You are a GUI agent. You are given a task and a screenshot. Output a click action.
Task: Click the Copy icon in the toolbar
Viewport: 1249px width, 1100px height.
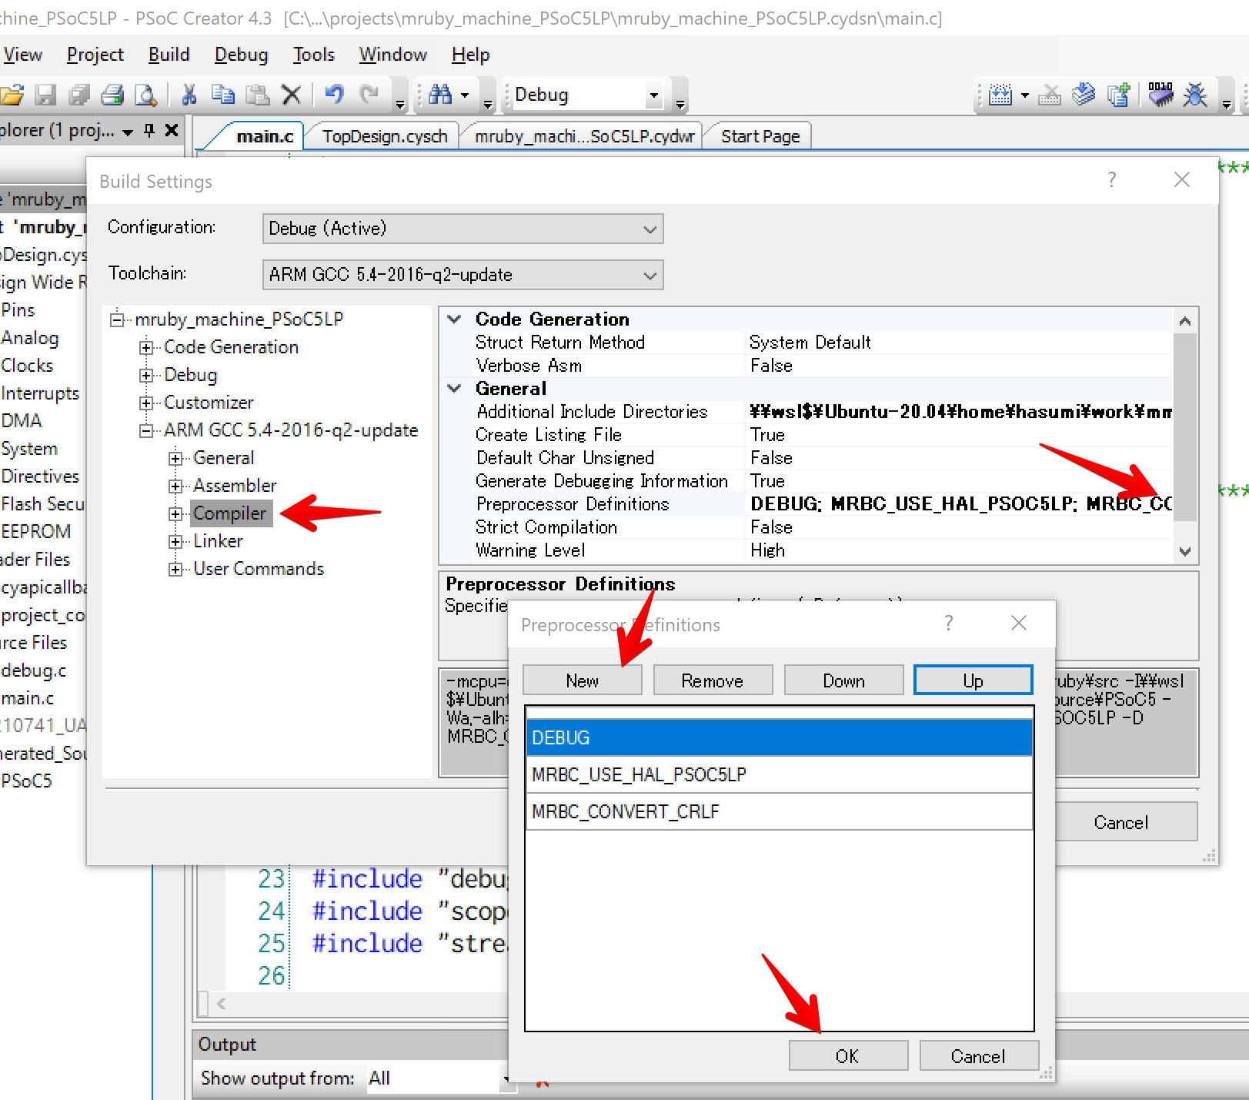[x=223, y=95]
